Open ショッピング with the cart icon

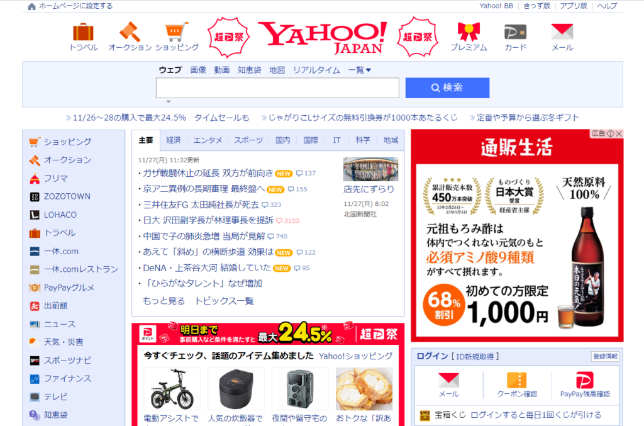[x=176, y=30]
